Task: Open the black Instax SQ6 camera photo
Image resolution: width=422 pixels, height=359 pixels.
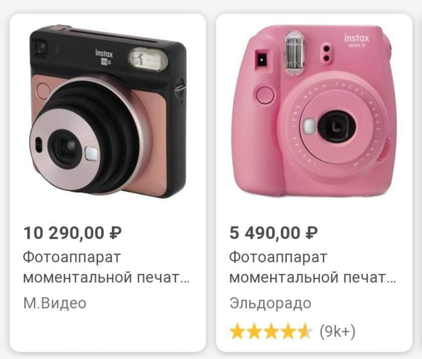Action: pos(108,112)
